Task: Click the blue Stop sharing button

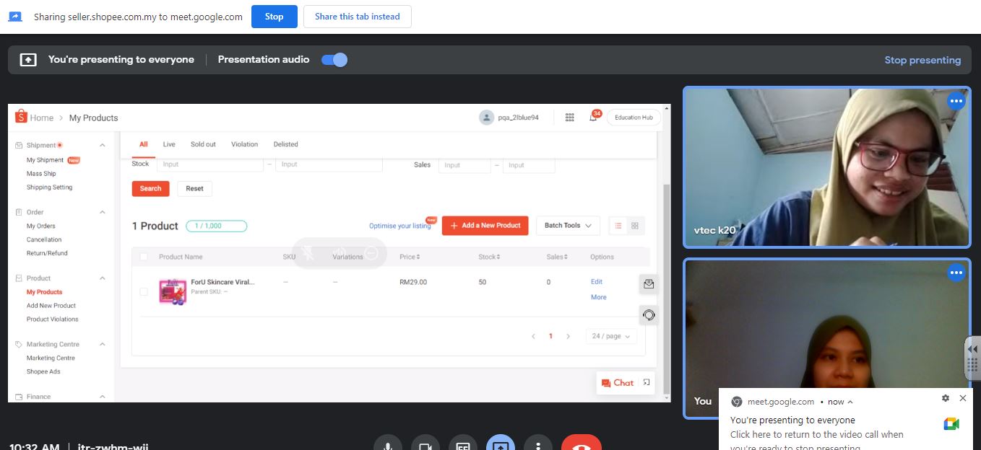Action: (275, 17)
